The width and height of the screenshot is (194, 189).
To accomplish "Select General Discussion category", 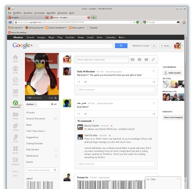I will pos(36,118).
